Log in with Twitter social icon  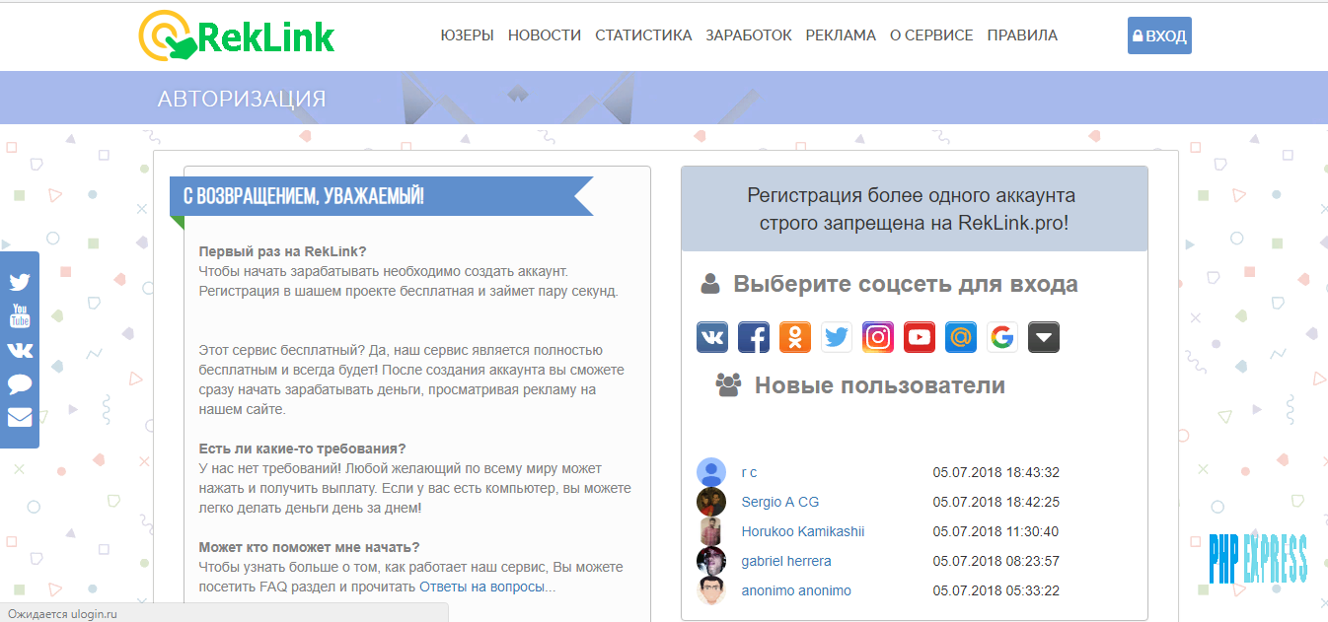837,337
